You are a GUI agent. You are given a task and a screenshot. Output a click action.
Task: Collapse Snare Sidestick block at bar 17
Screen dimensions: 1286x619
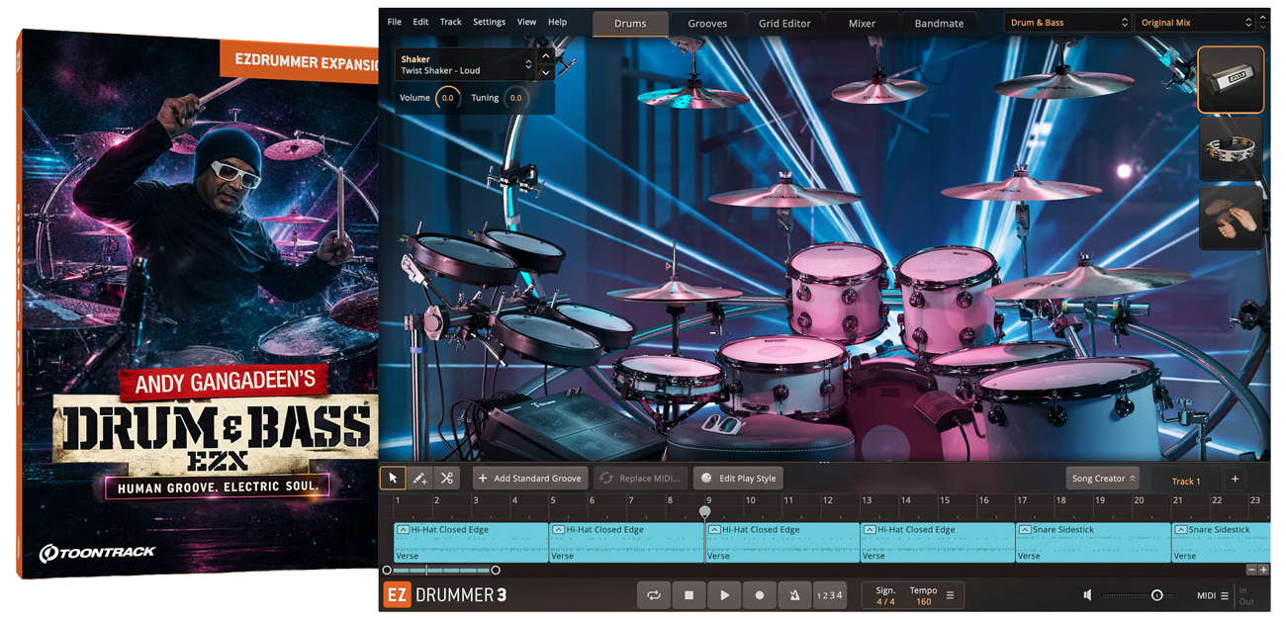[1025, 530]
